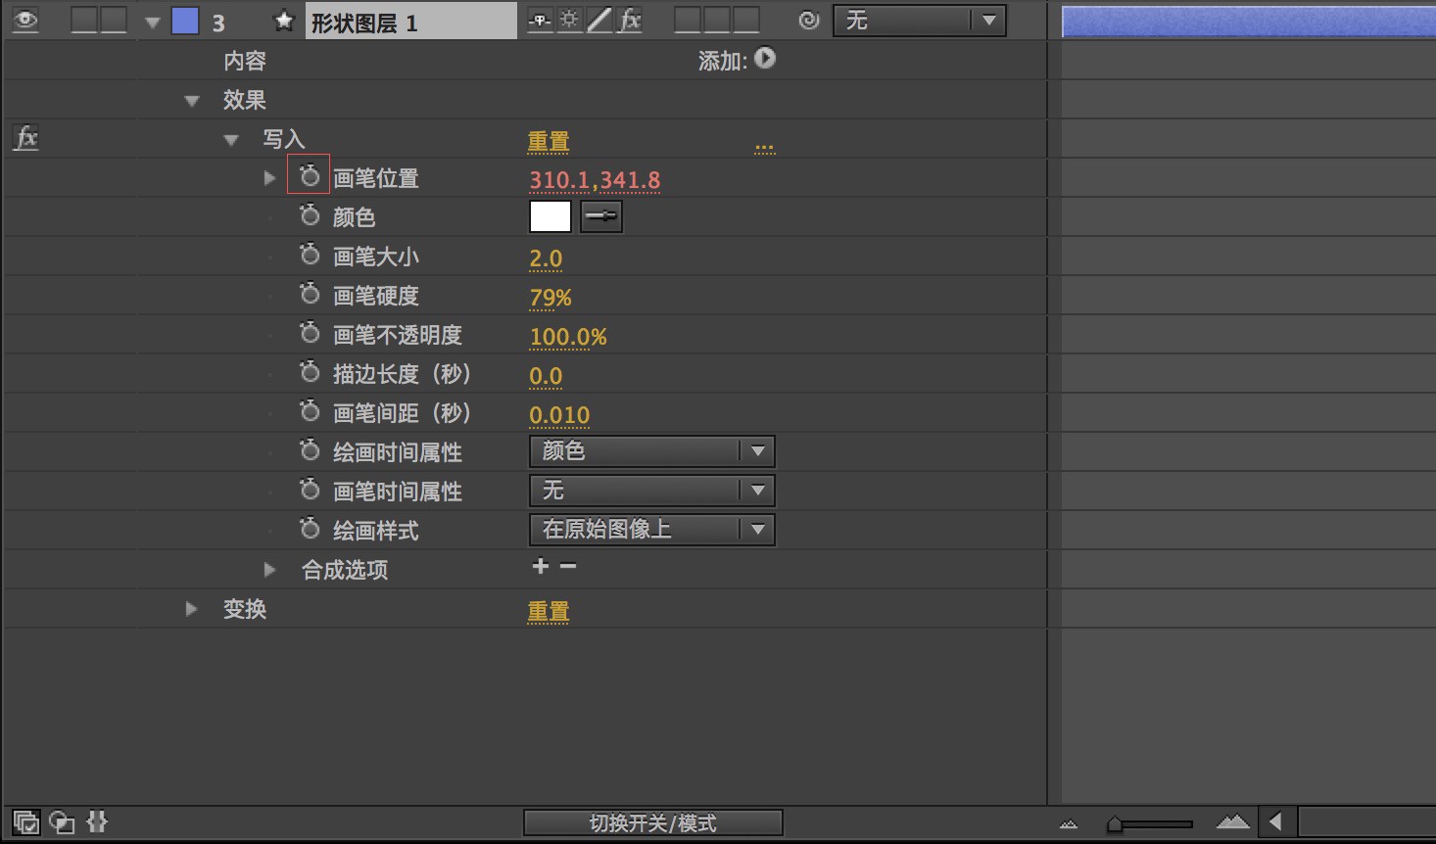Toggle the fx switch in layer switches

(x=631, y=20)
